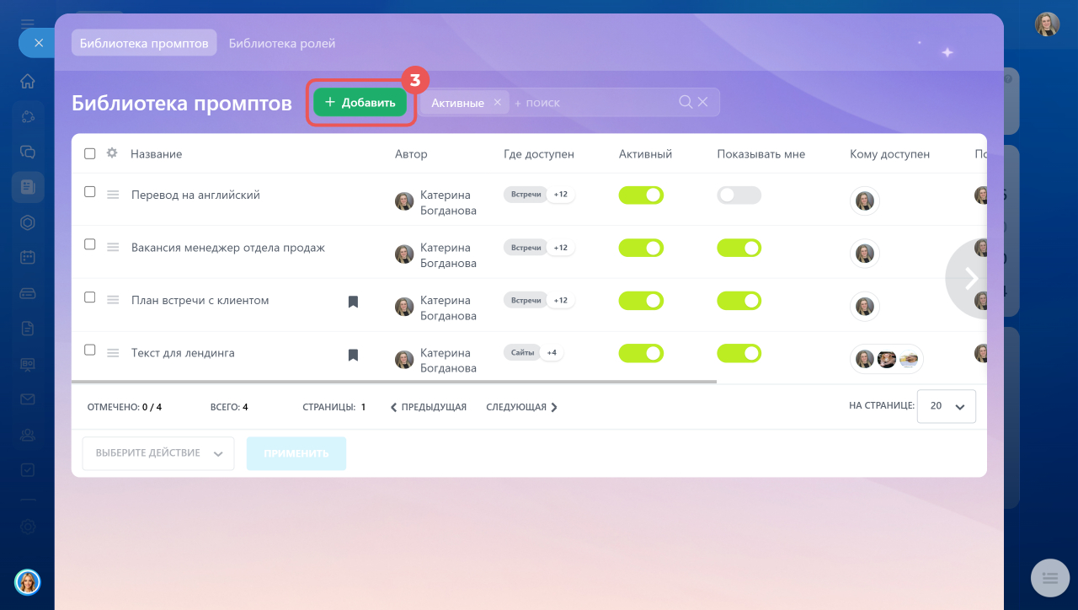Open row menu for Перевод на английский
This screenshot has height=610, width=1078.
coord(113,195)
